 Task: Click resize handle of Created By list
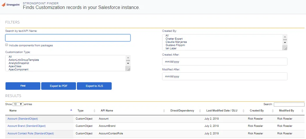point(285,48)
